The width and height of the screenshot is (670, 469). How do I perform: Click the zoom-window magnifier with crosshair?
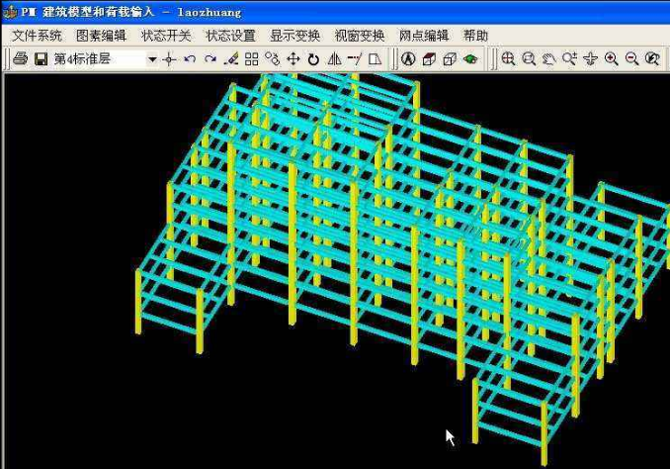pyautogui.click(x=508, y=58)
